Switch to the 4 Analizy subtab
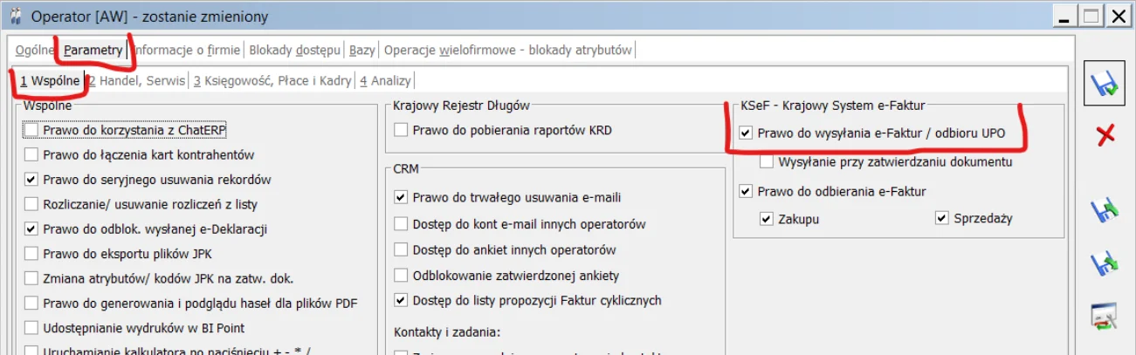The height and width of the screenshot is (355, 1136). click(385, 80)
